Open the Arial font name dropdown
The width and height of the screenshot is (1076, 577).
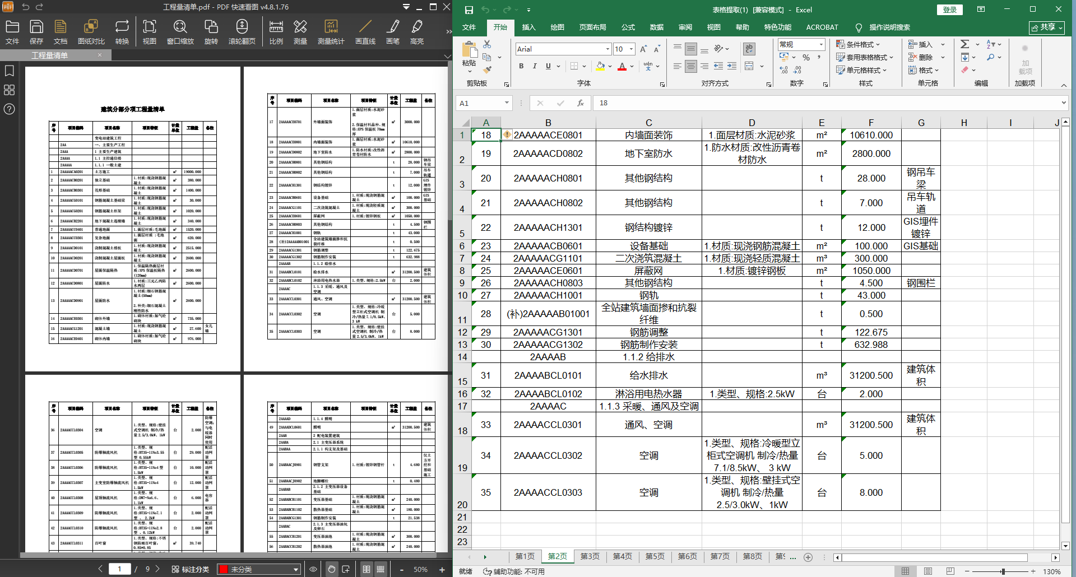[x=607, y=49]
